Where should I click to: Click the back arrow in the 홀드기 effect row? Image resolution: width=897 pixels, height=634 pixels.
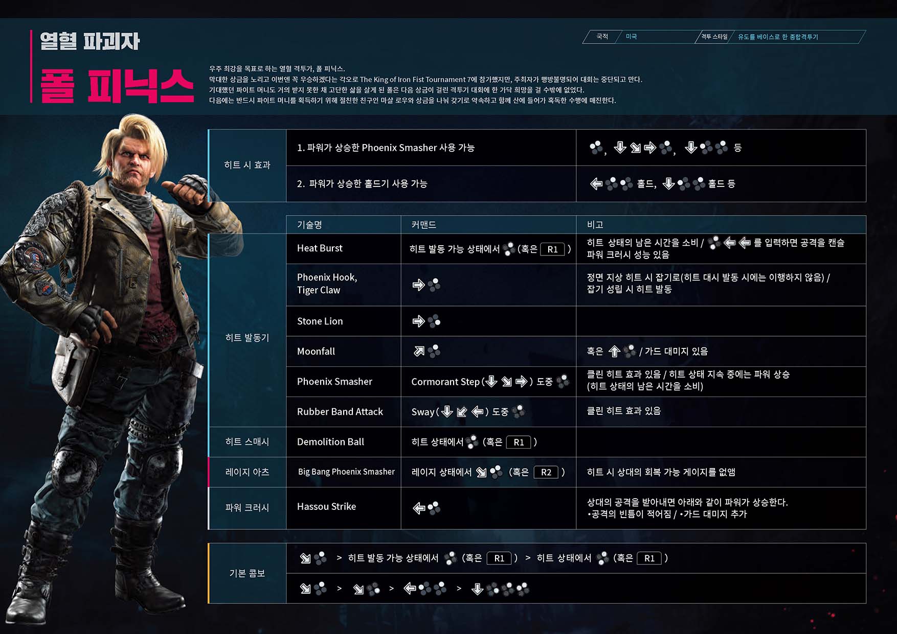596,183
